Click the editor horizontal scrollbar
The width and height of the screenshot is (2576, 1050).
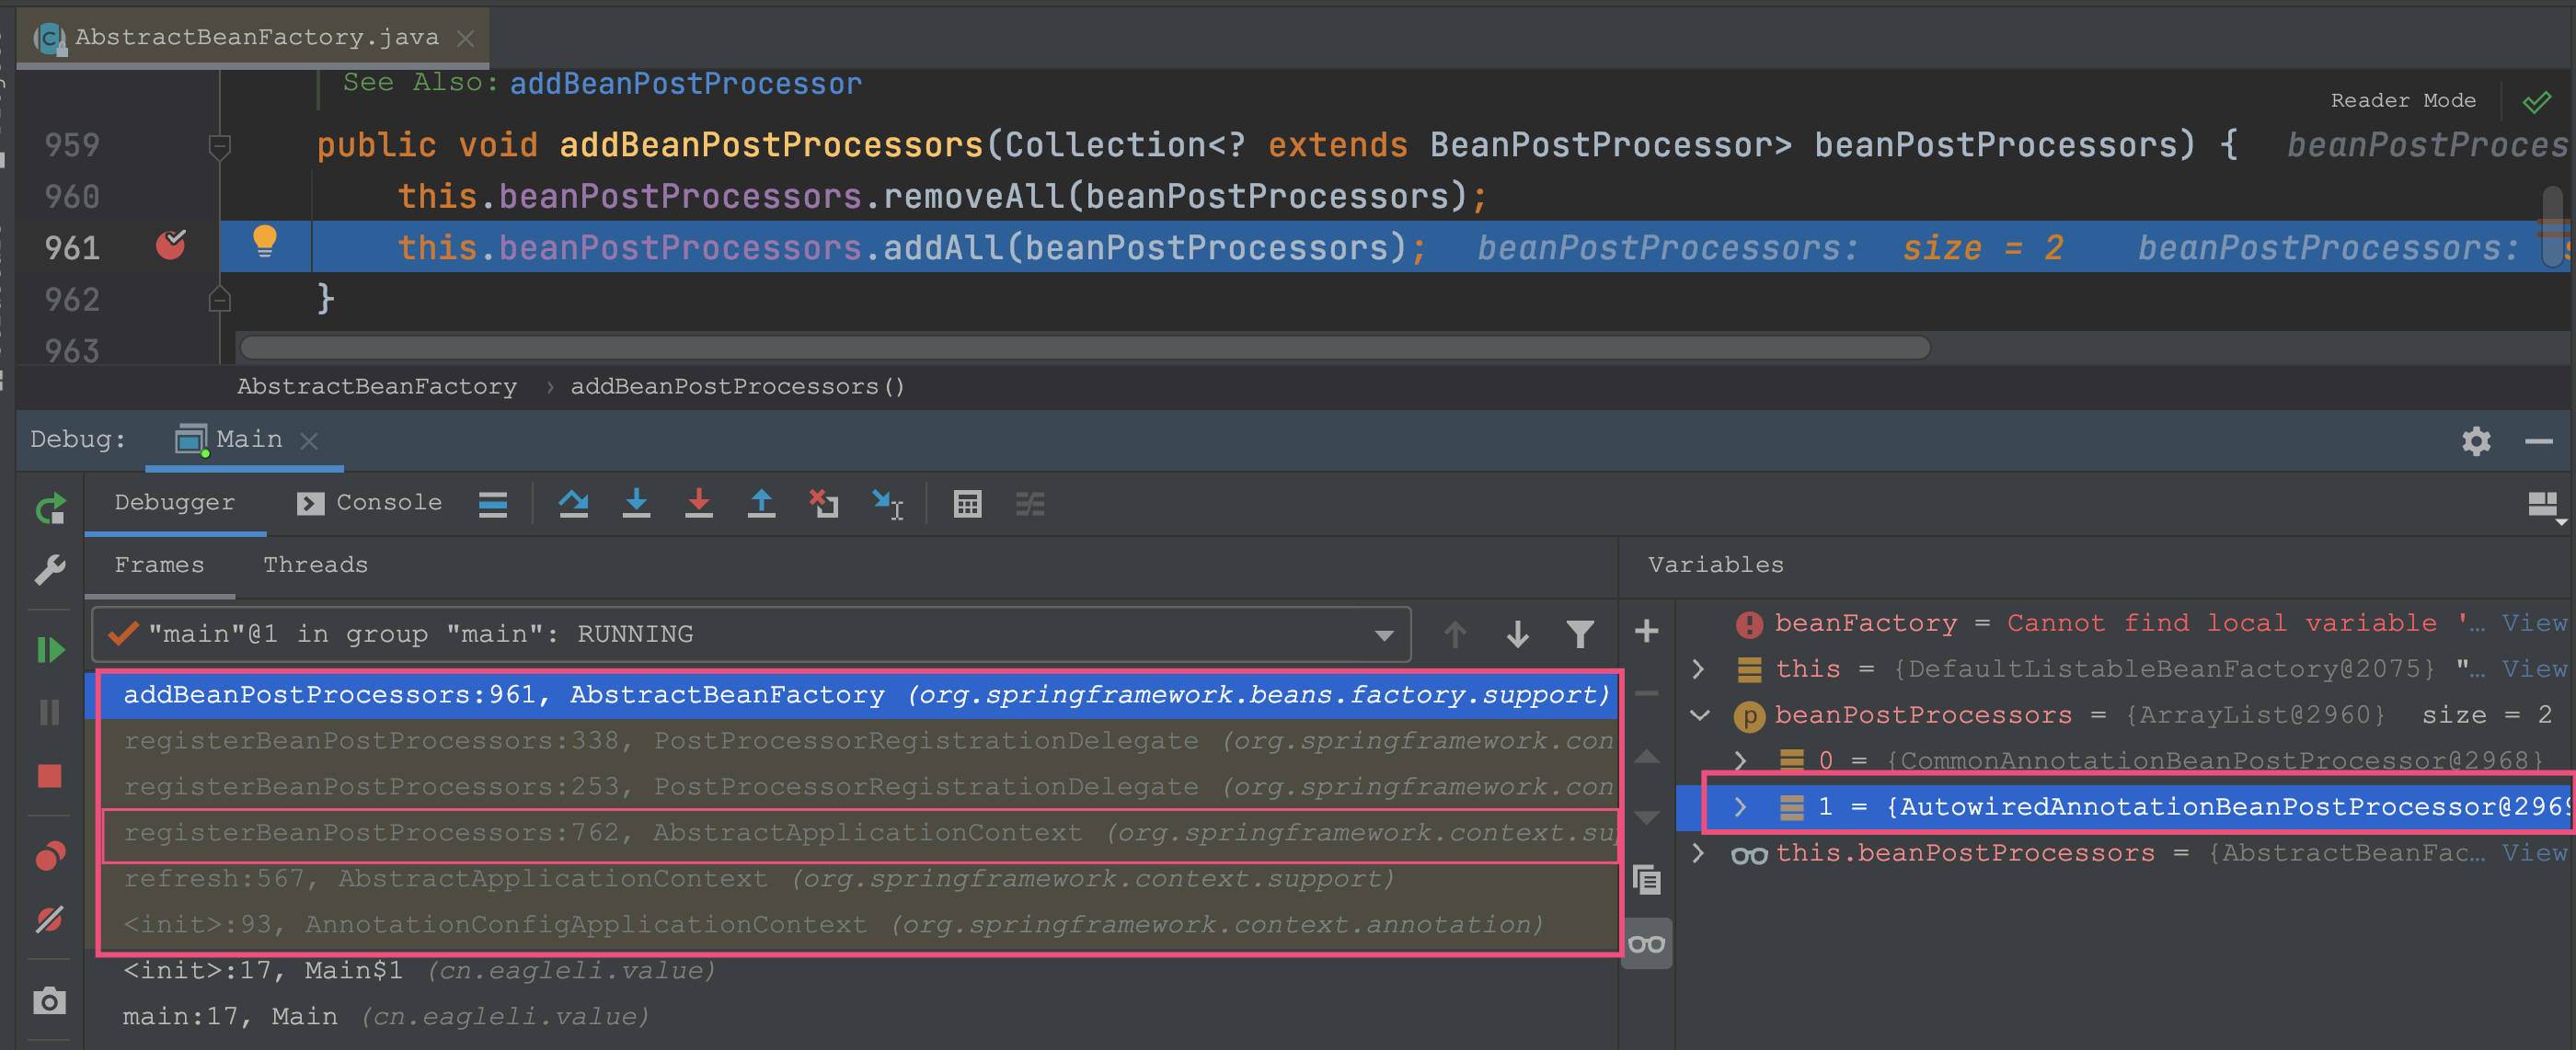click(1085, 348)
